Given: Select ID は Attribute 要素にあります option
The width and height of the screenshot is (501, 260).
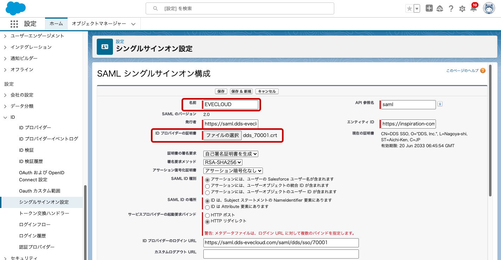Looking at the screenshot, I should tap(208, 207).
